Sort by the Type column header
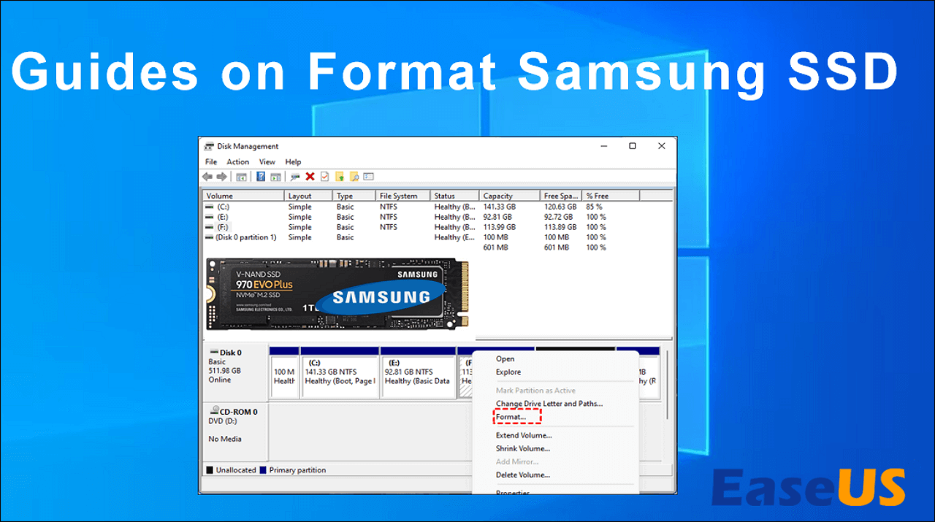935x522 pixels. 354,196
